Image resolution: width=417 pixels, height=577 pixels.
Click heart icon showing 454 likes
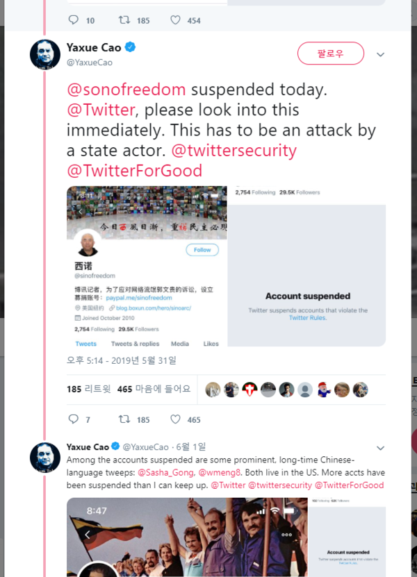(175, 20)
